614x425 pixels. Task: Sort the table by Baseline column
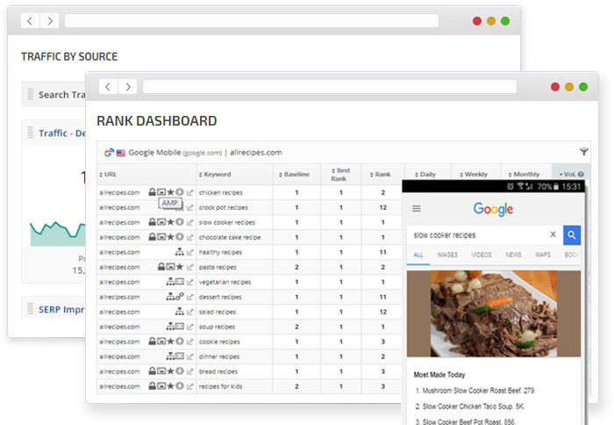(296, 174)
